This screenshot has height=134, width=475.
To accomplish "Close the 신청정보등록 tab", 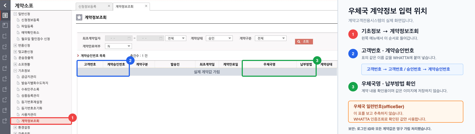I will (x=109, y=6).
